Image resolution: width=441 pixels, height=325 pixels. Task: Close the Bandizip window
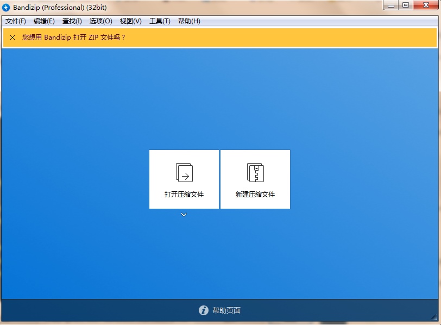pyautogui.click(x=426, y=5)
